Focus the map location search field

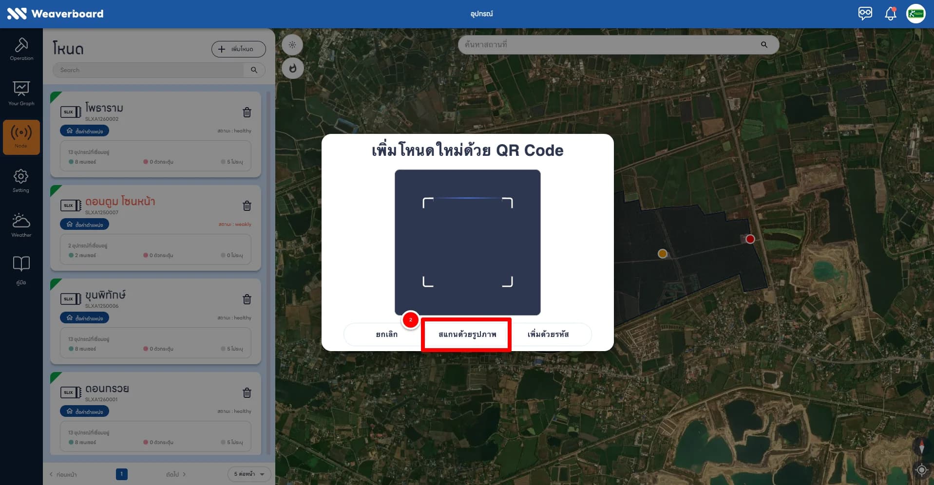609,45
